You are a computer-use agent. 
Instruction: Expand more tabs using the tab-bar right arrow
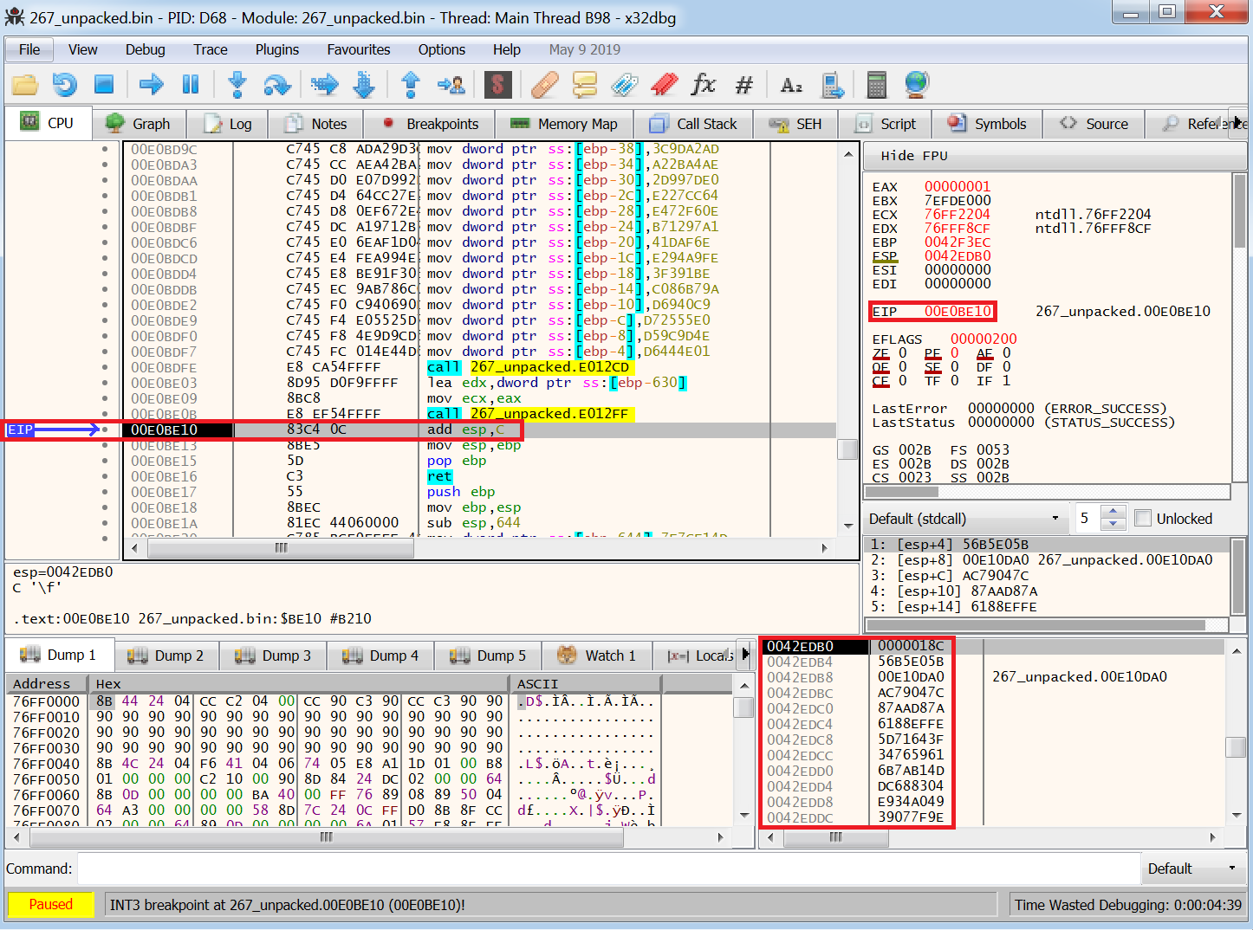[1237, 121]
